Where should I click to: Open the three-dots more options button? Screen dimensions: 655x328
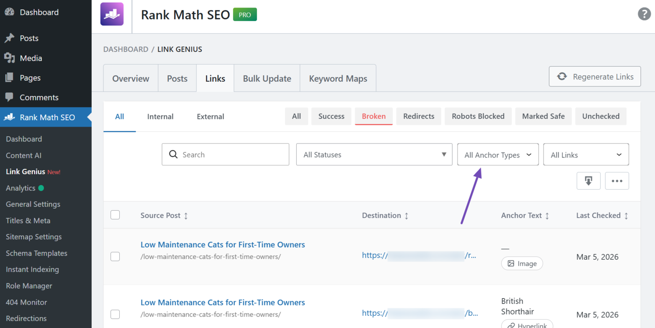[x=617, y=181]
